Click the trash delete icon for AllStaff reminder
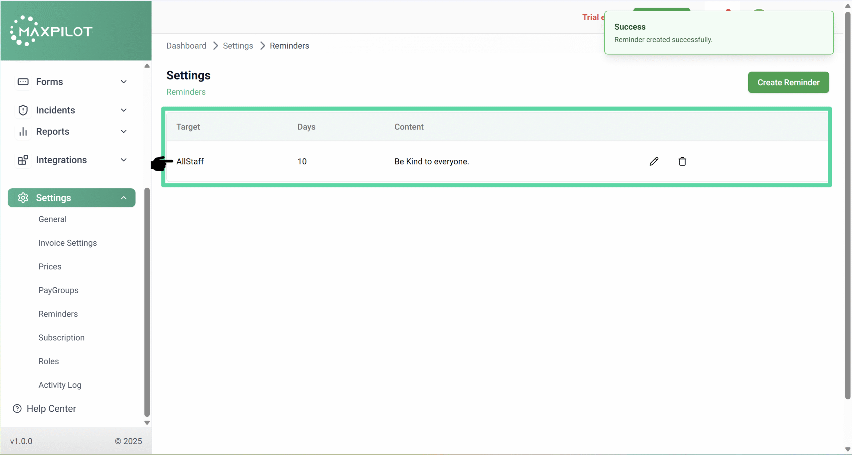The height and width of the screenshot is (455, 852). click(x=682, y=161)
